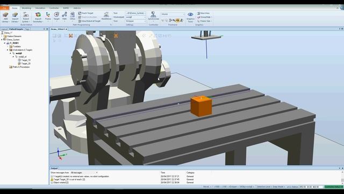Click the Frame Size button

[204, 21]
